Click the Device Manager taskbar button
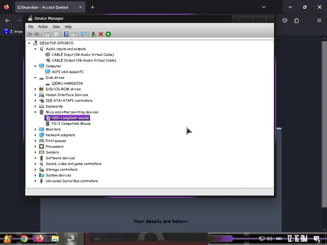 71,239
